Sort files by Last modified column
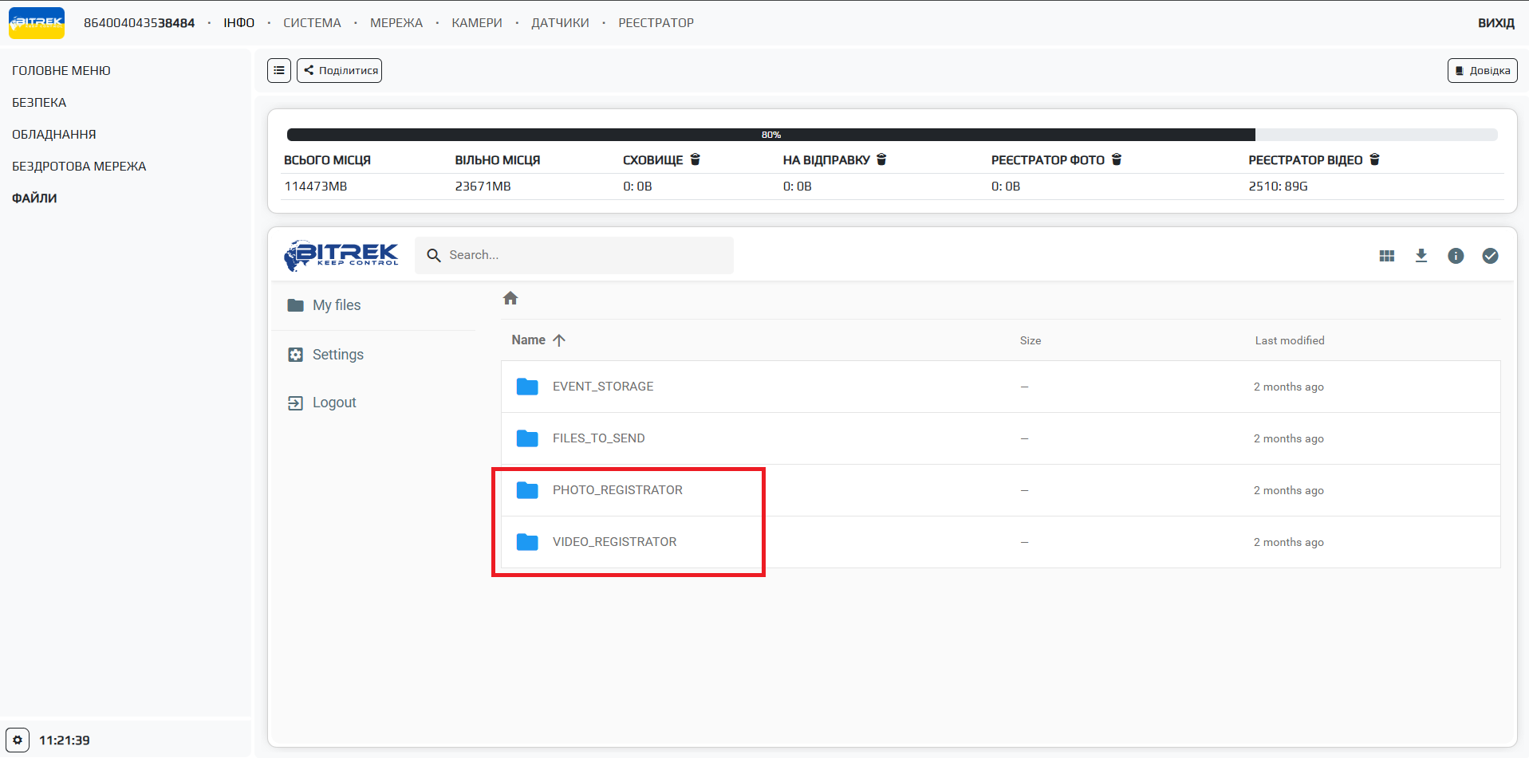 [1289, 340]
